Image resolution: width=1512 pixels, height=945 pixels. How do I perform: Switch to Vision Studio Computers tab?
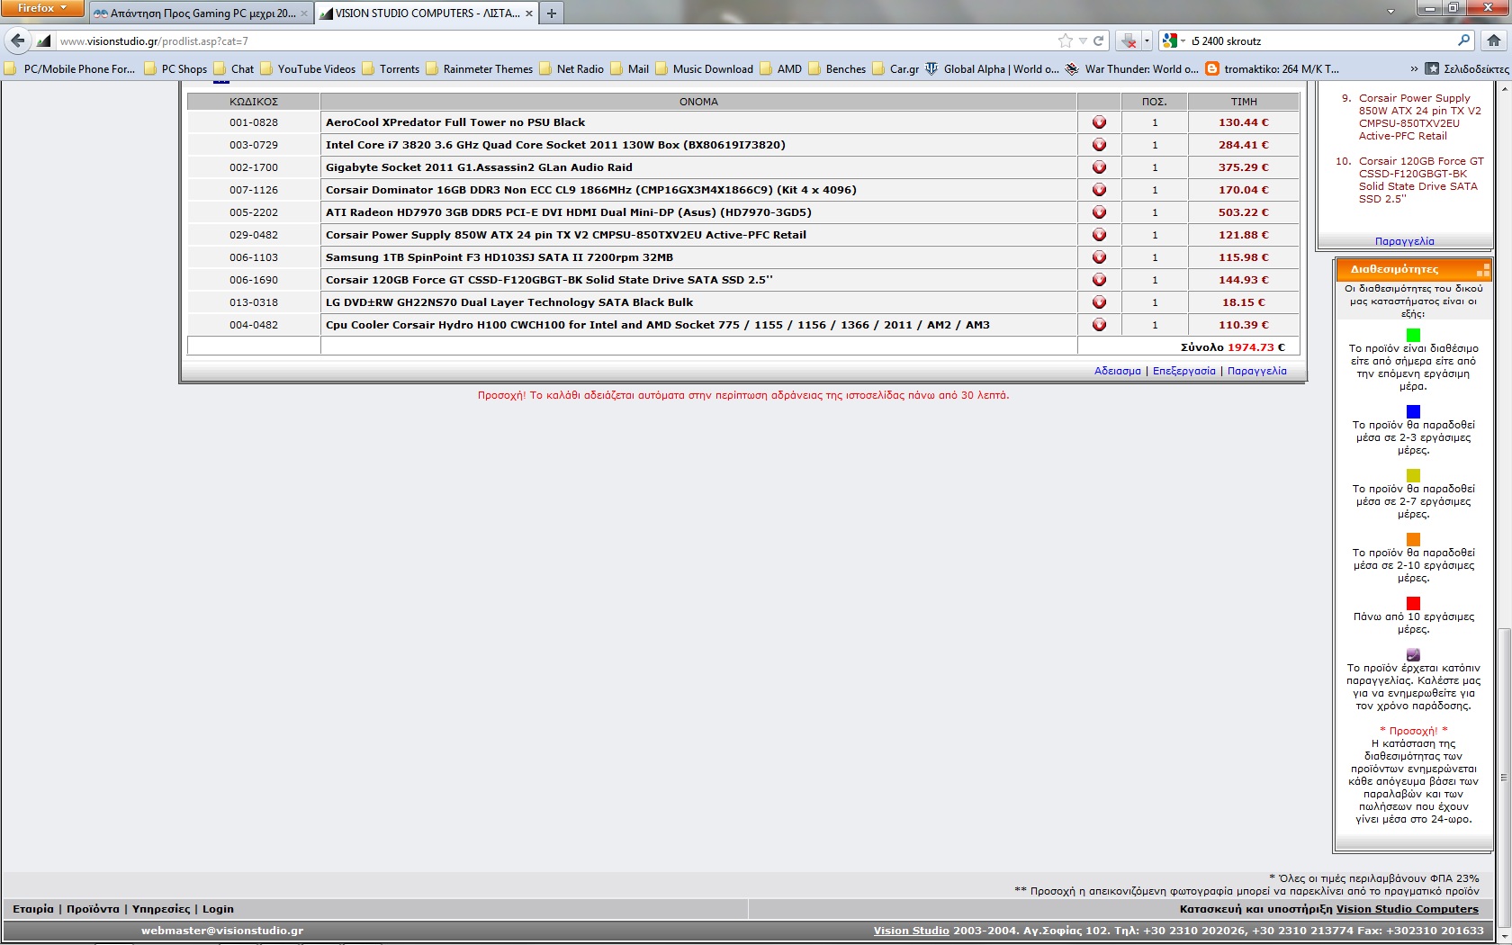point(427,13)
